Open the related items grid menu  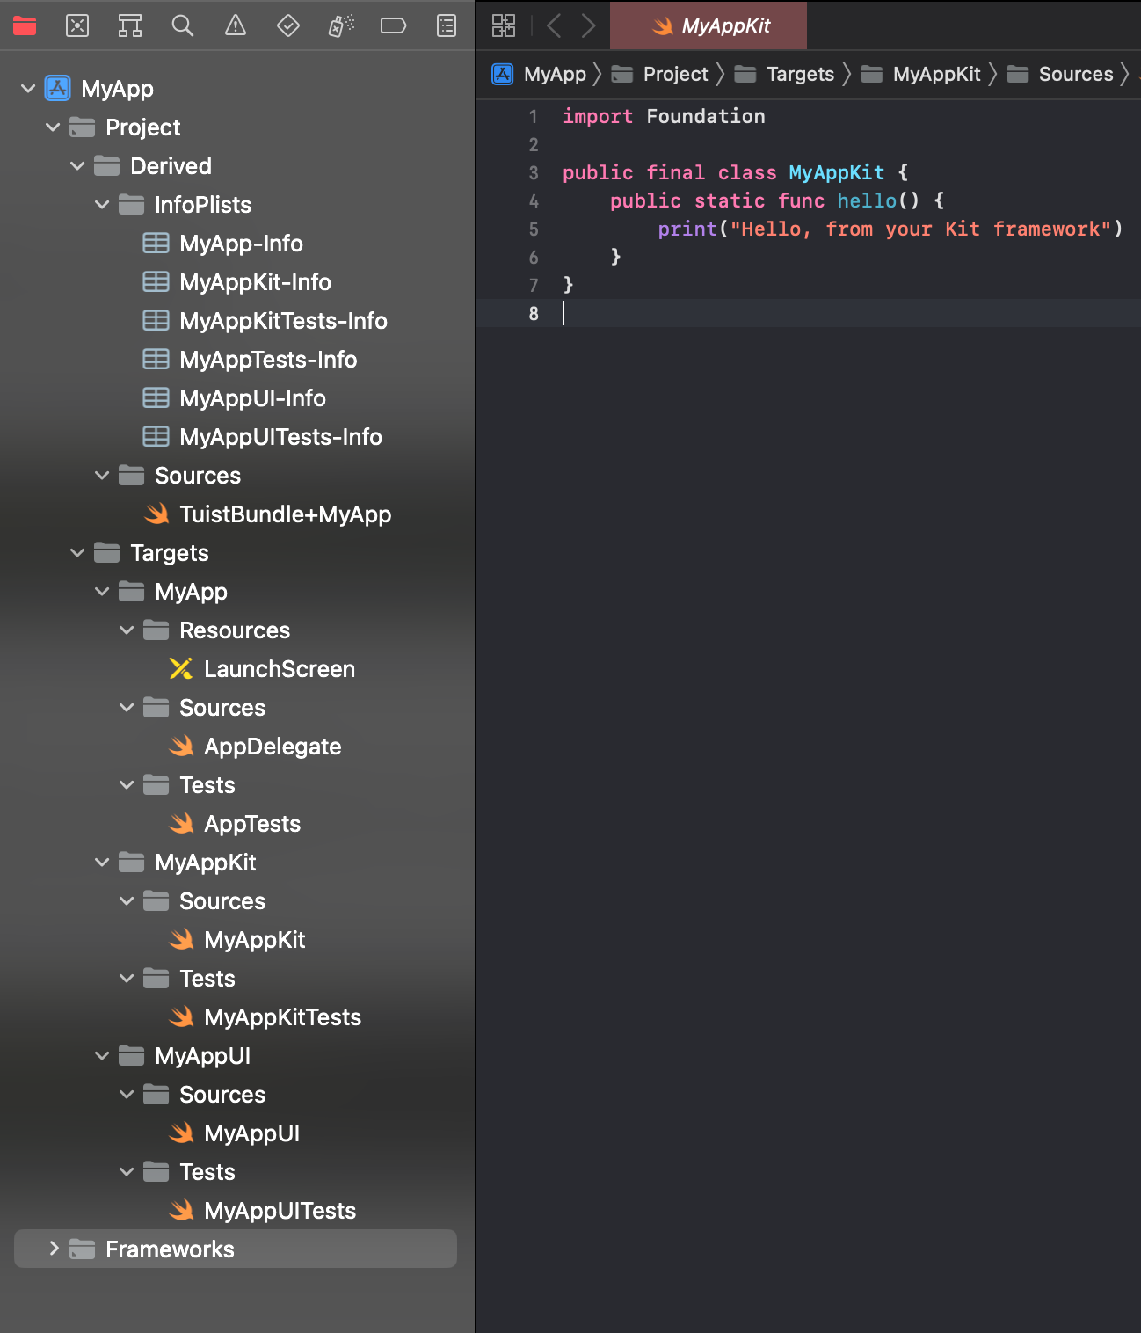tap(504, 25)
